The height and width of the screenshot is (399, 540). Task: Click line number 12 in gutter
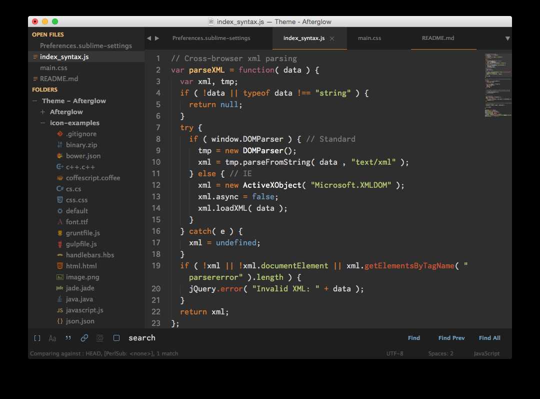[x=156, y=185]
